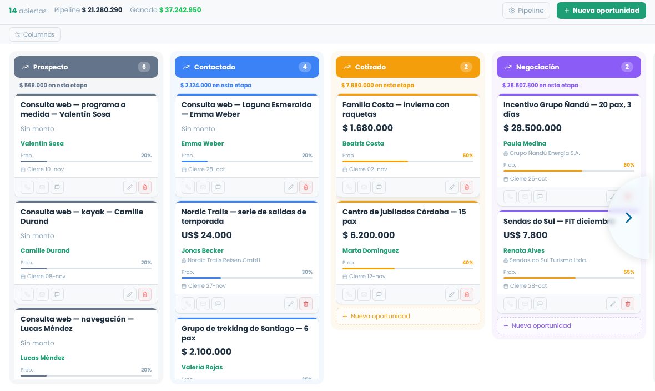655x391 pixels.
Task: Open comment icon on Sendas do Sul card
Action: click(x=540, y=304)
